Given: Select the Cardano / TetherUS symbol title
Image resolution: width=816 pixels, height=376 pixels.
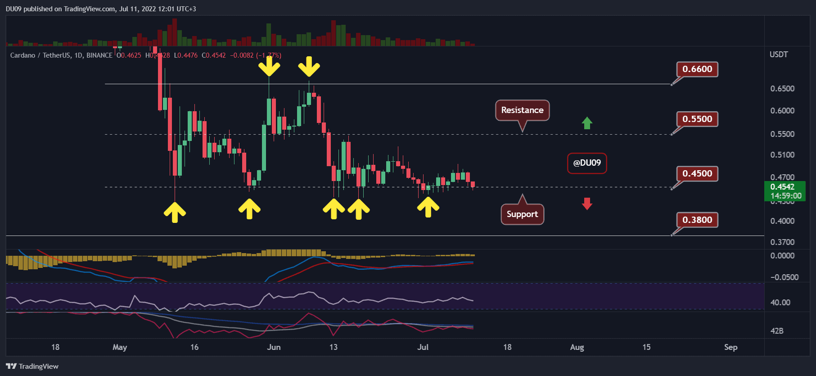Looking at the screenshot, I should point(61,55).
